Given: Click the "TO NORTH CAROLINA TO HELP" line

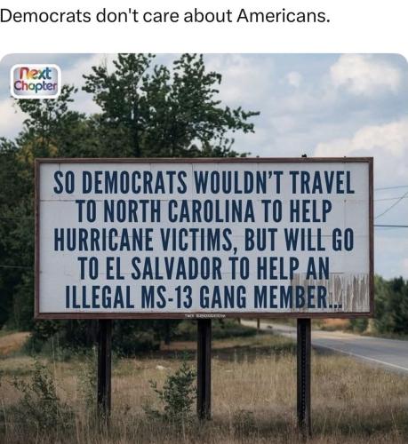Looking at the screenshot, I should 204,211.
